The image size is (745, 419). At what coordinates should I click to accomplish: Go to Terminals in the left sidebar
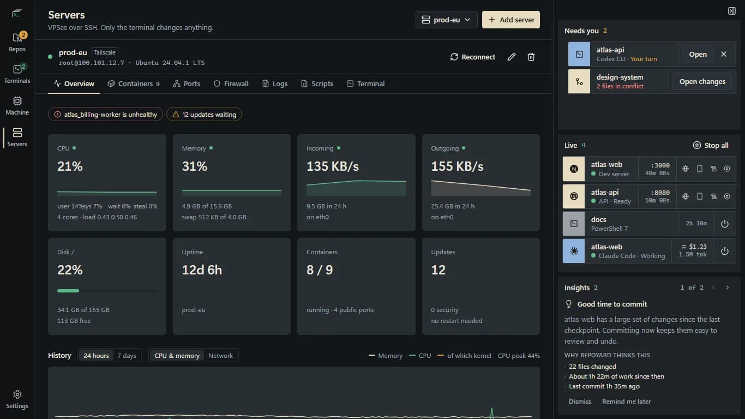17,74
